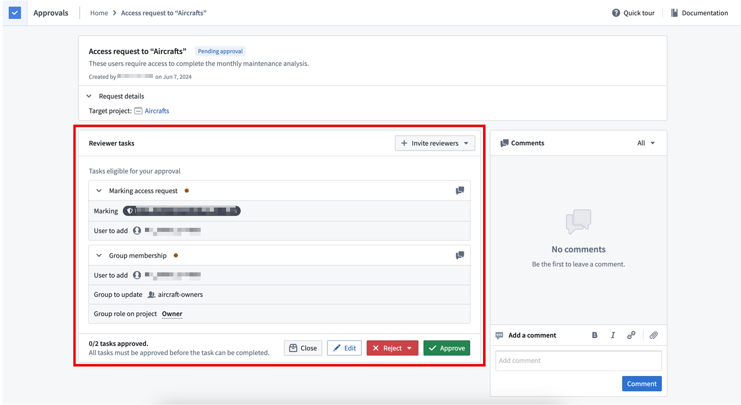
Task: Click the Approvals app checkmark icon
Action: [15, 13]
